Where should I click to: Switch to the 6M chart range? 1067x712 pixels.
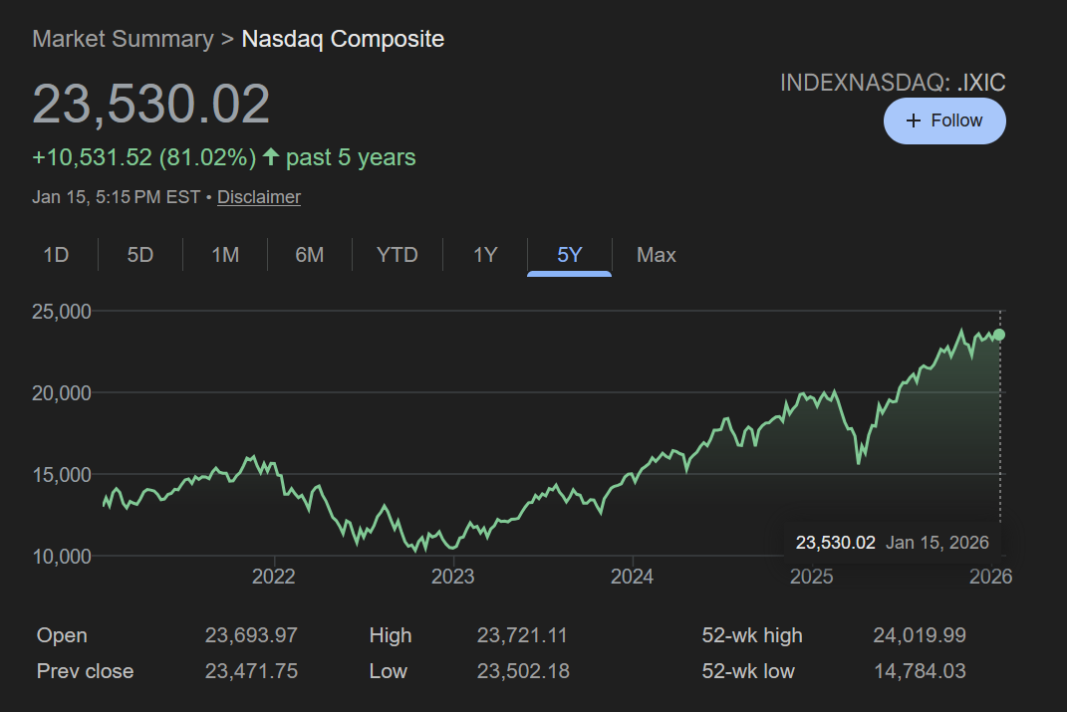[310, 255]
